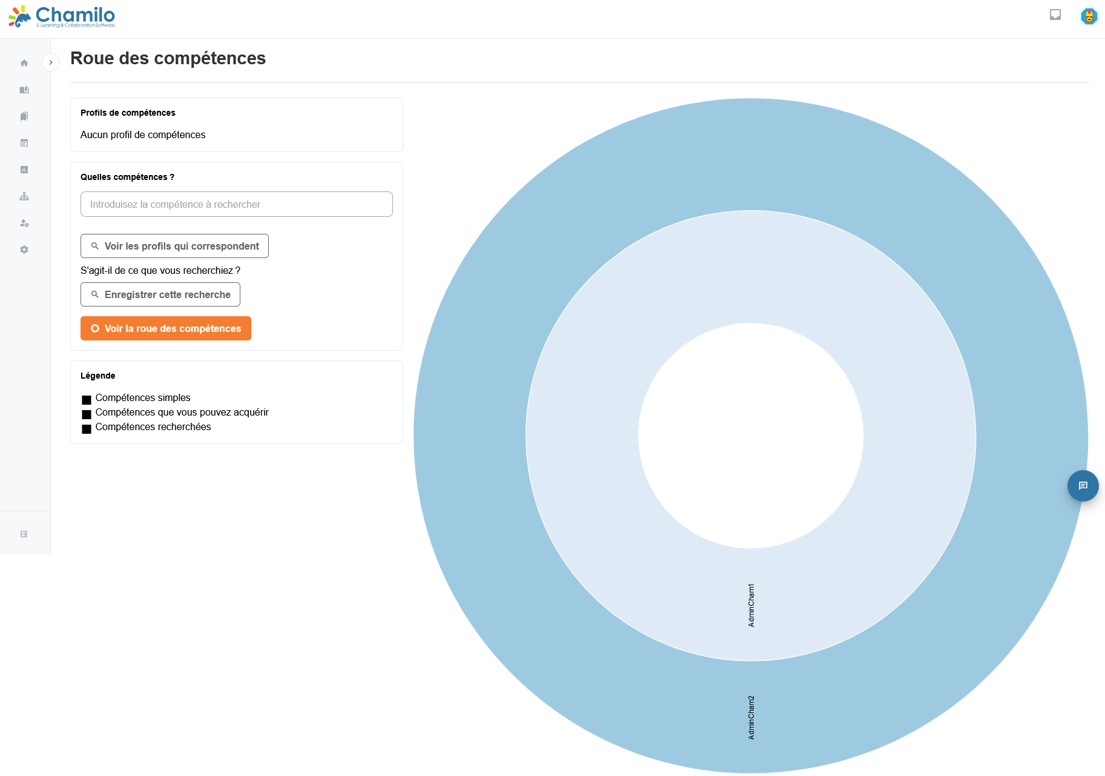Sign out using the exit icon
Viewport: 1105px width, 776px height.
24,533
